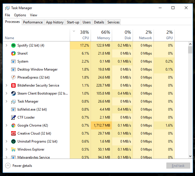Click the CTF Loader pen icon

click(13, 117)
